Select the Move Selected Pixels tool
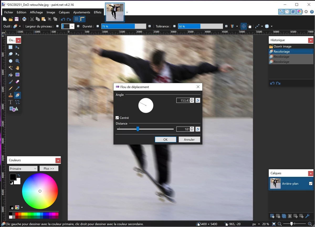This screenshot has width=315, height=227. coord(17,47)
